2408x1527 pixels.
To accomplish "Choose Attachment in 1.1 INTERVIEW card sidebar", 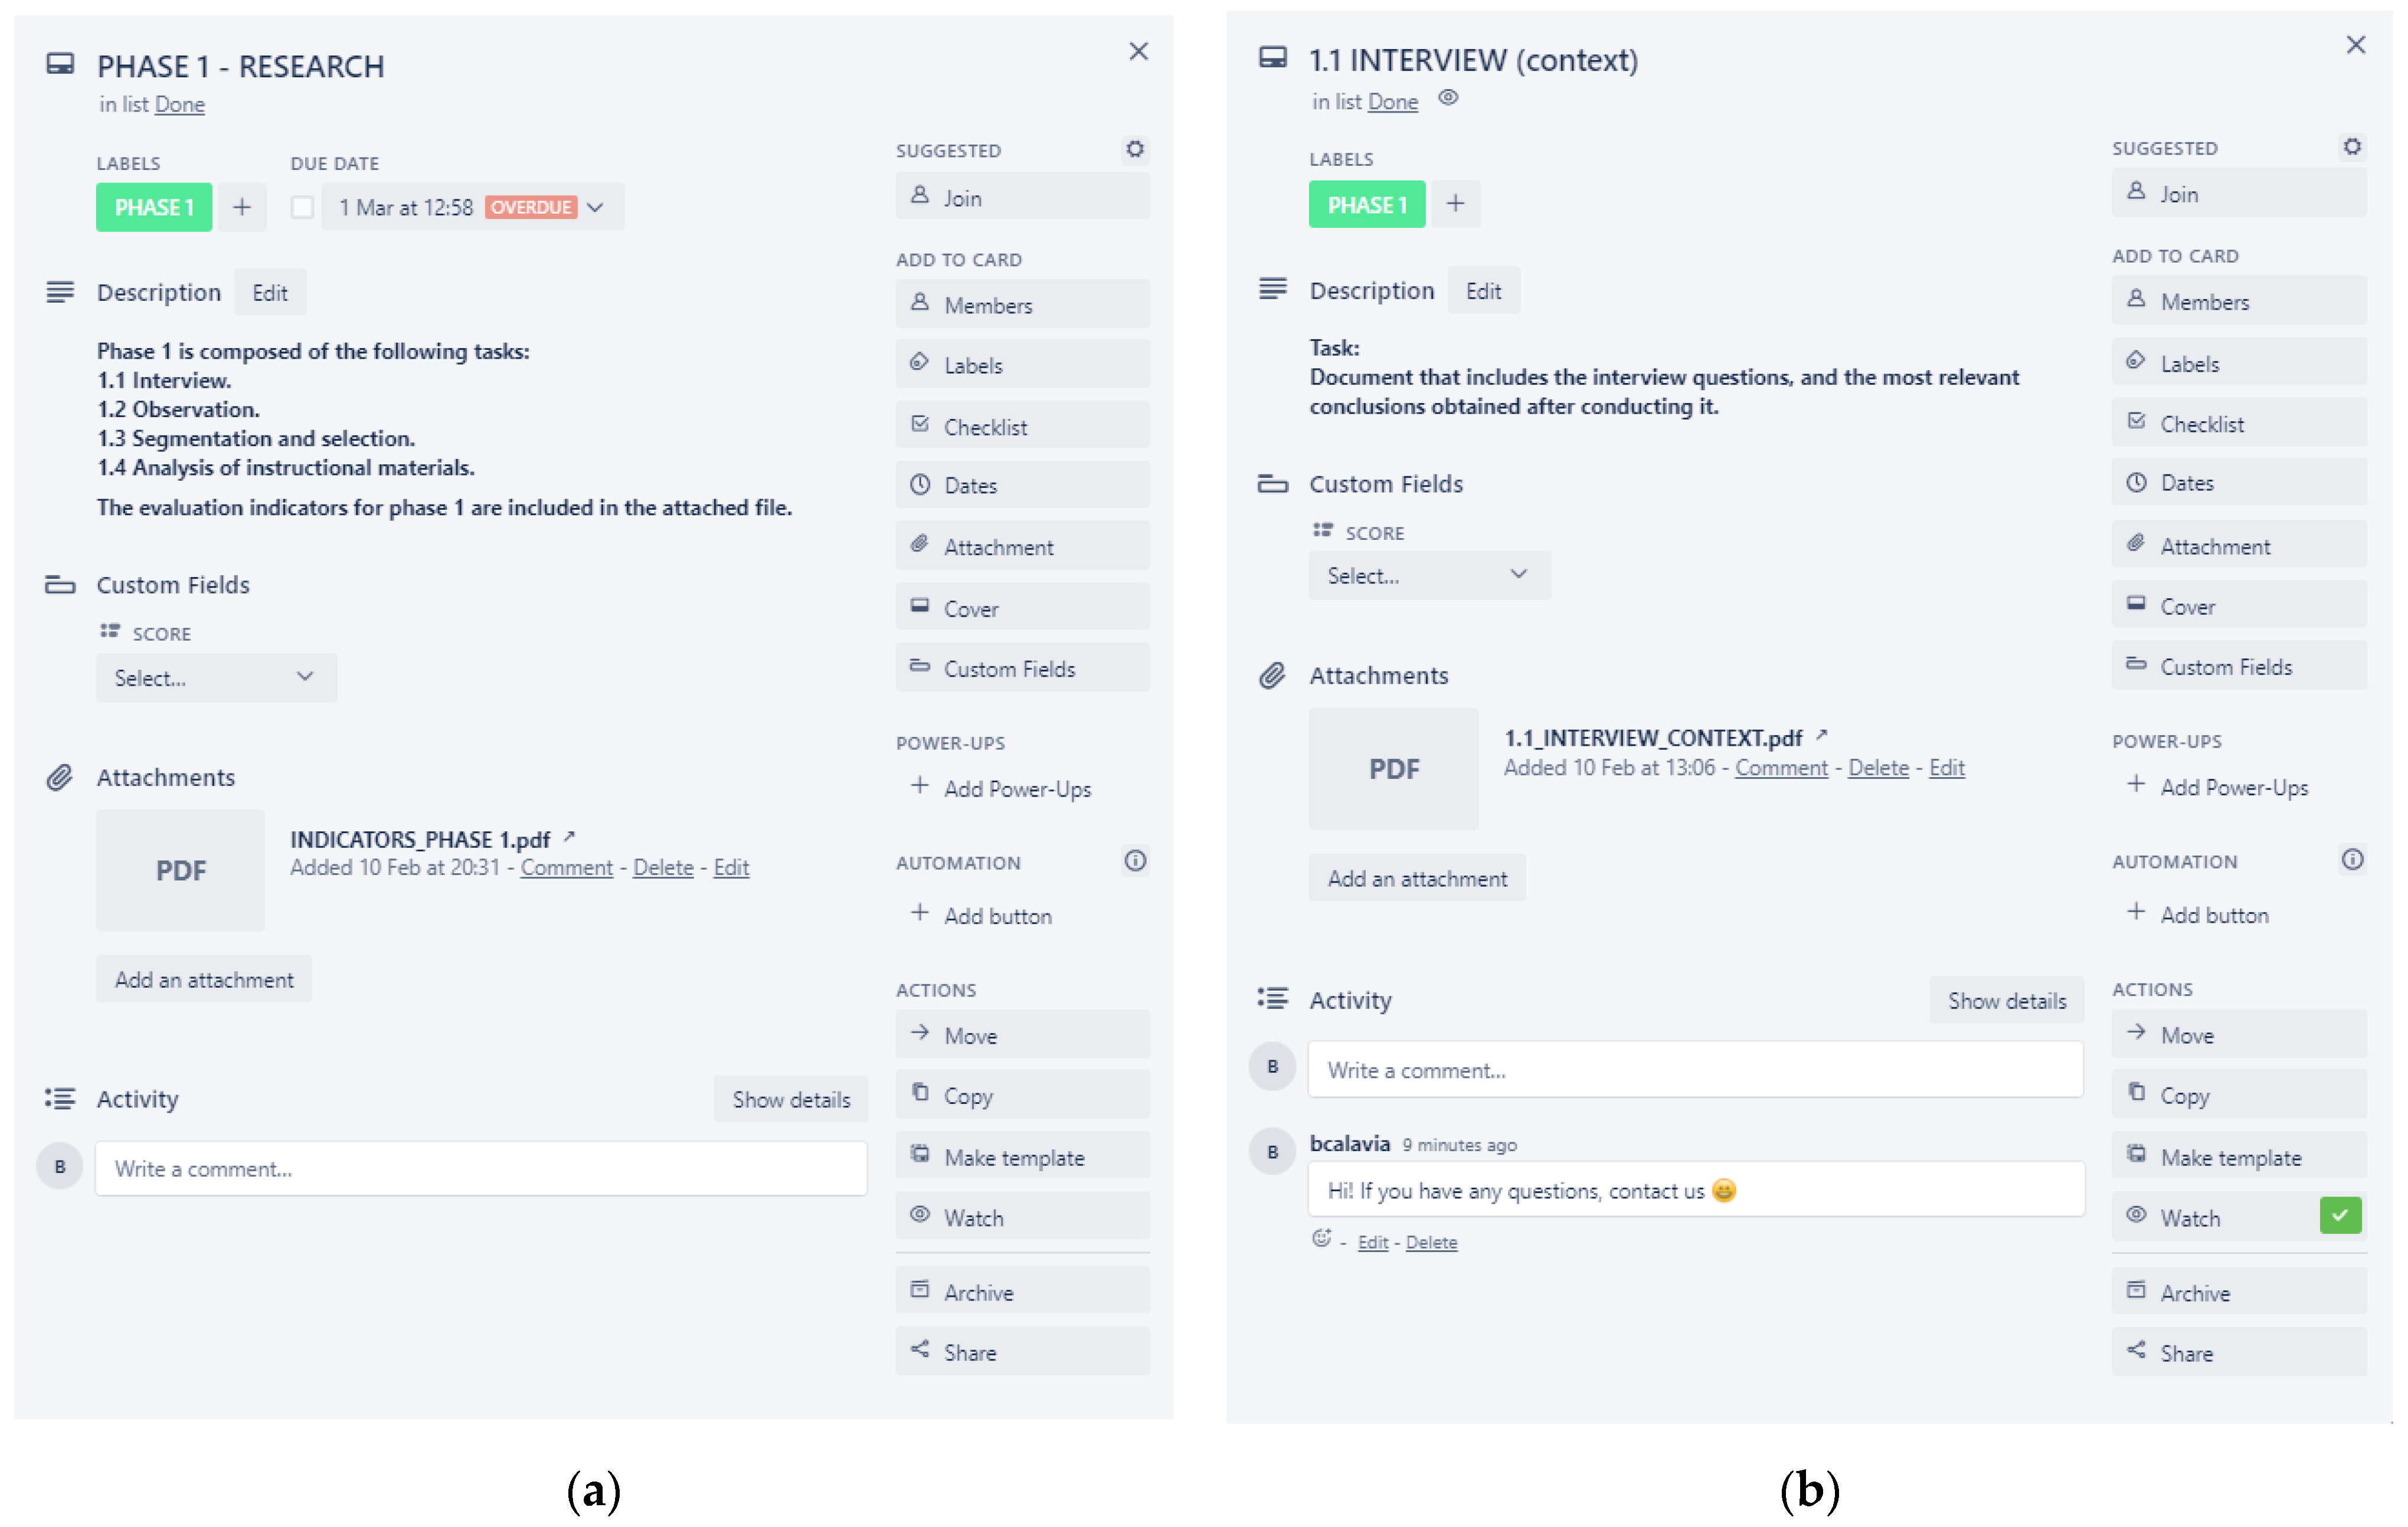I will point(2238,545).
